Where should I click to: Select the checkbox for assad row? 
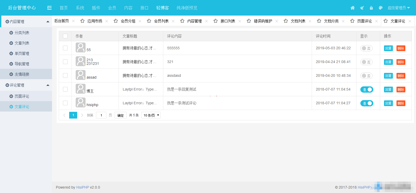pos(65,75)
